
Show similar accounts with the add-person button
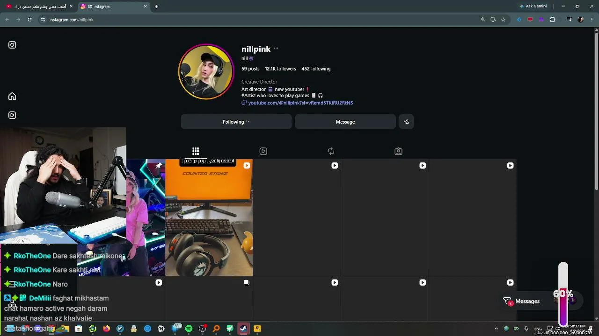[406, 122]
